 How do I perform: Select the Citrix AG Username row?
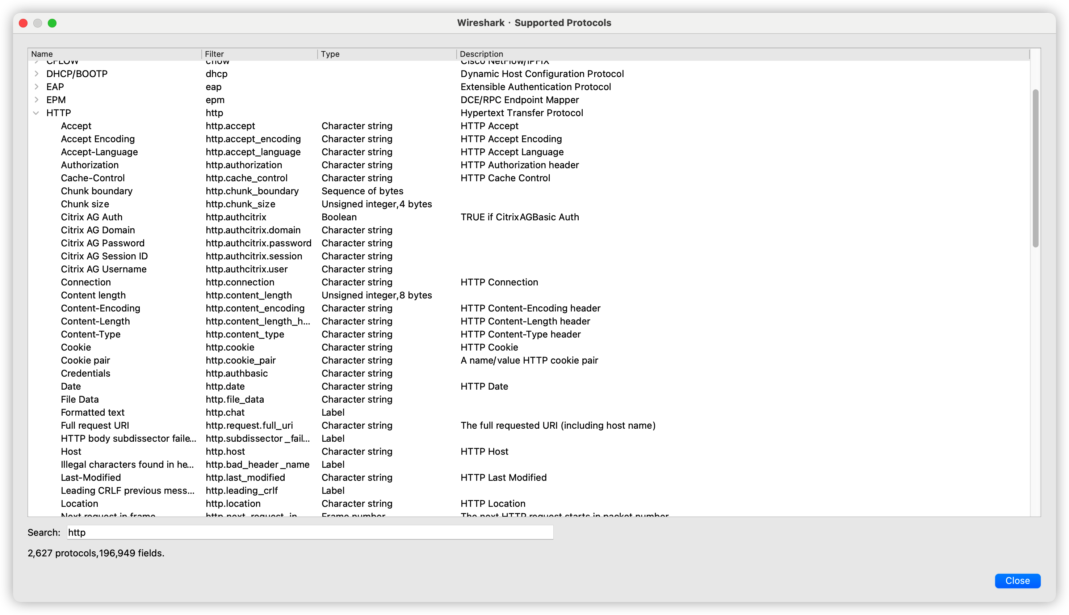click(528, 270)
